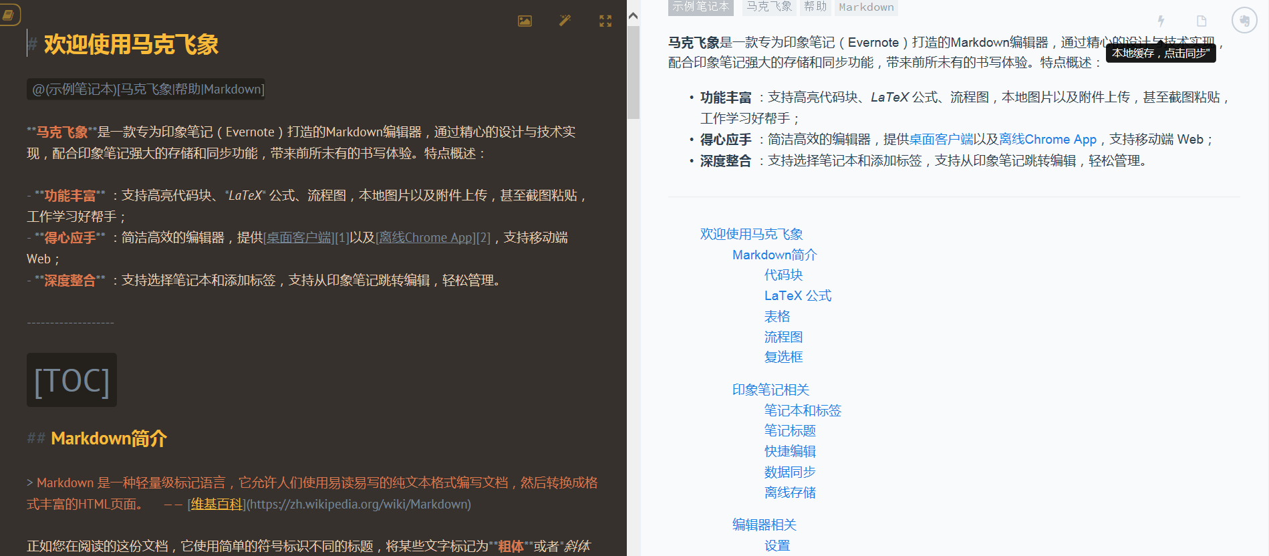The height and width of the screenshot is (556, 1269).
Task: Jump to 欢迎使用马克飞象 in the contents
Action: [x=751, y=234]
